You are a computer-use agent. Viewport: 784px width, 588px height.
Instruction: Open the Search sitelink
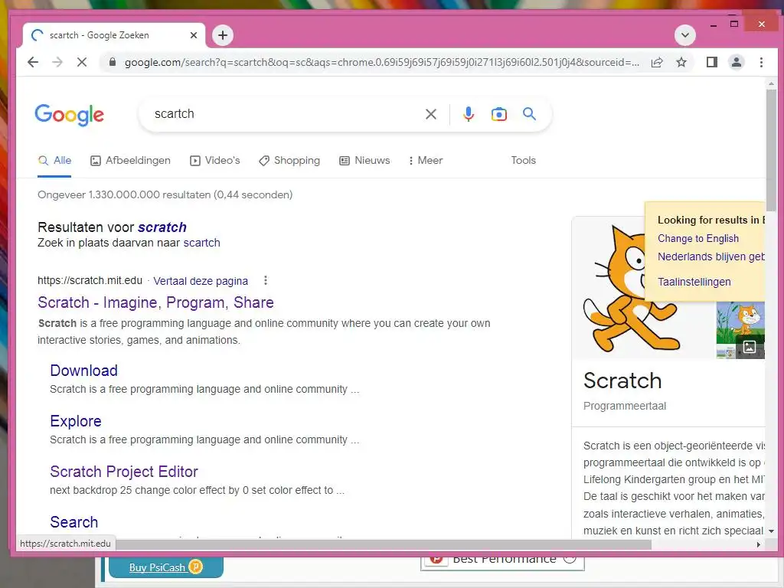tap(73, 522)
